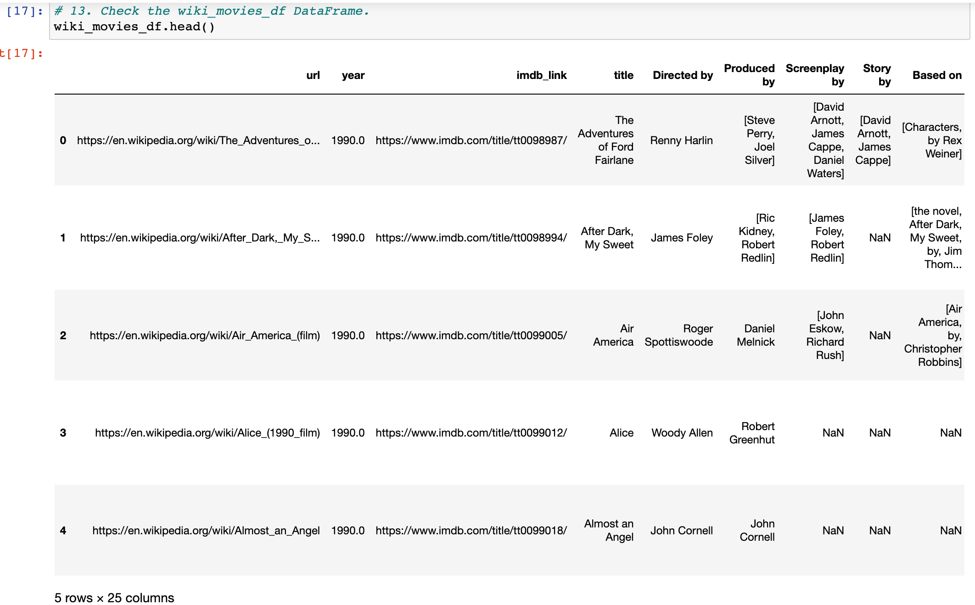The width and height of the screenshot is (975, 605).
Task: Click the '5 rows × 25 columns' text
Action: coord(114,597)
